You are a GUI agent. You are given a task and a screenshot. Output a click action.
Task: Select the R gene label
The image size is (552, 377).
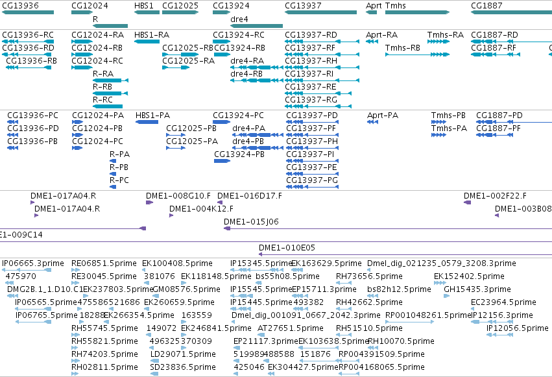tap(95, 19)
